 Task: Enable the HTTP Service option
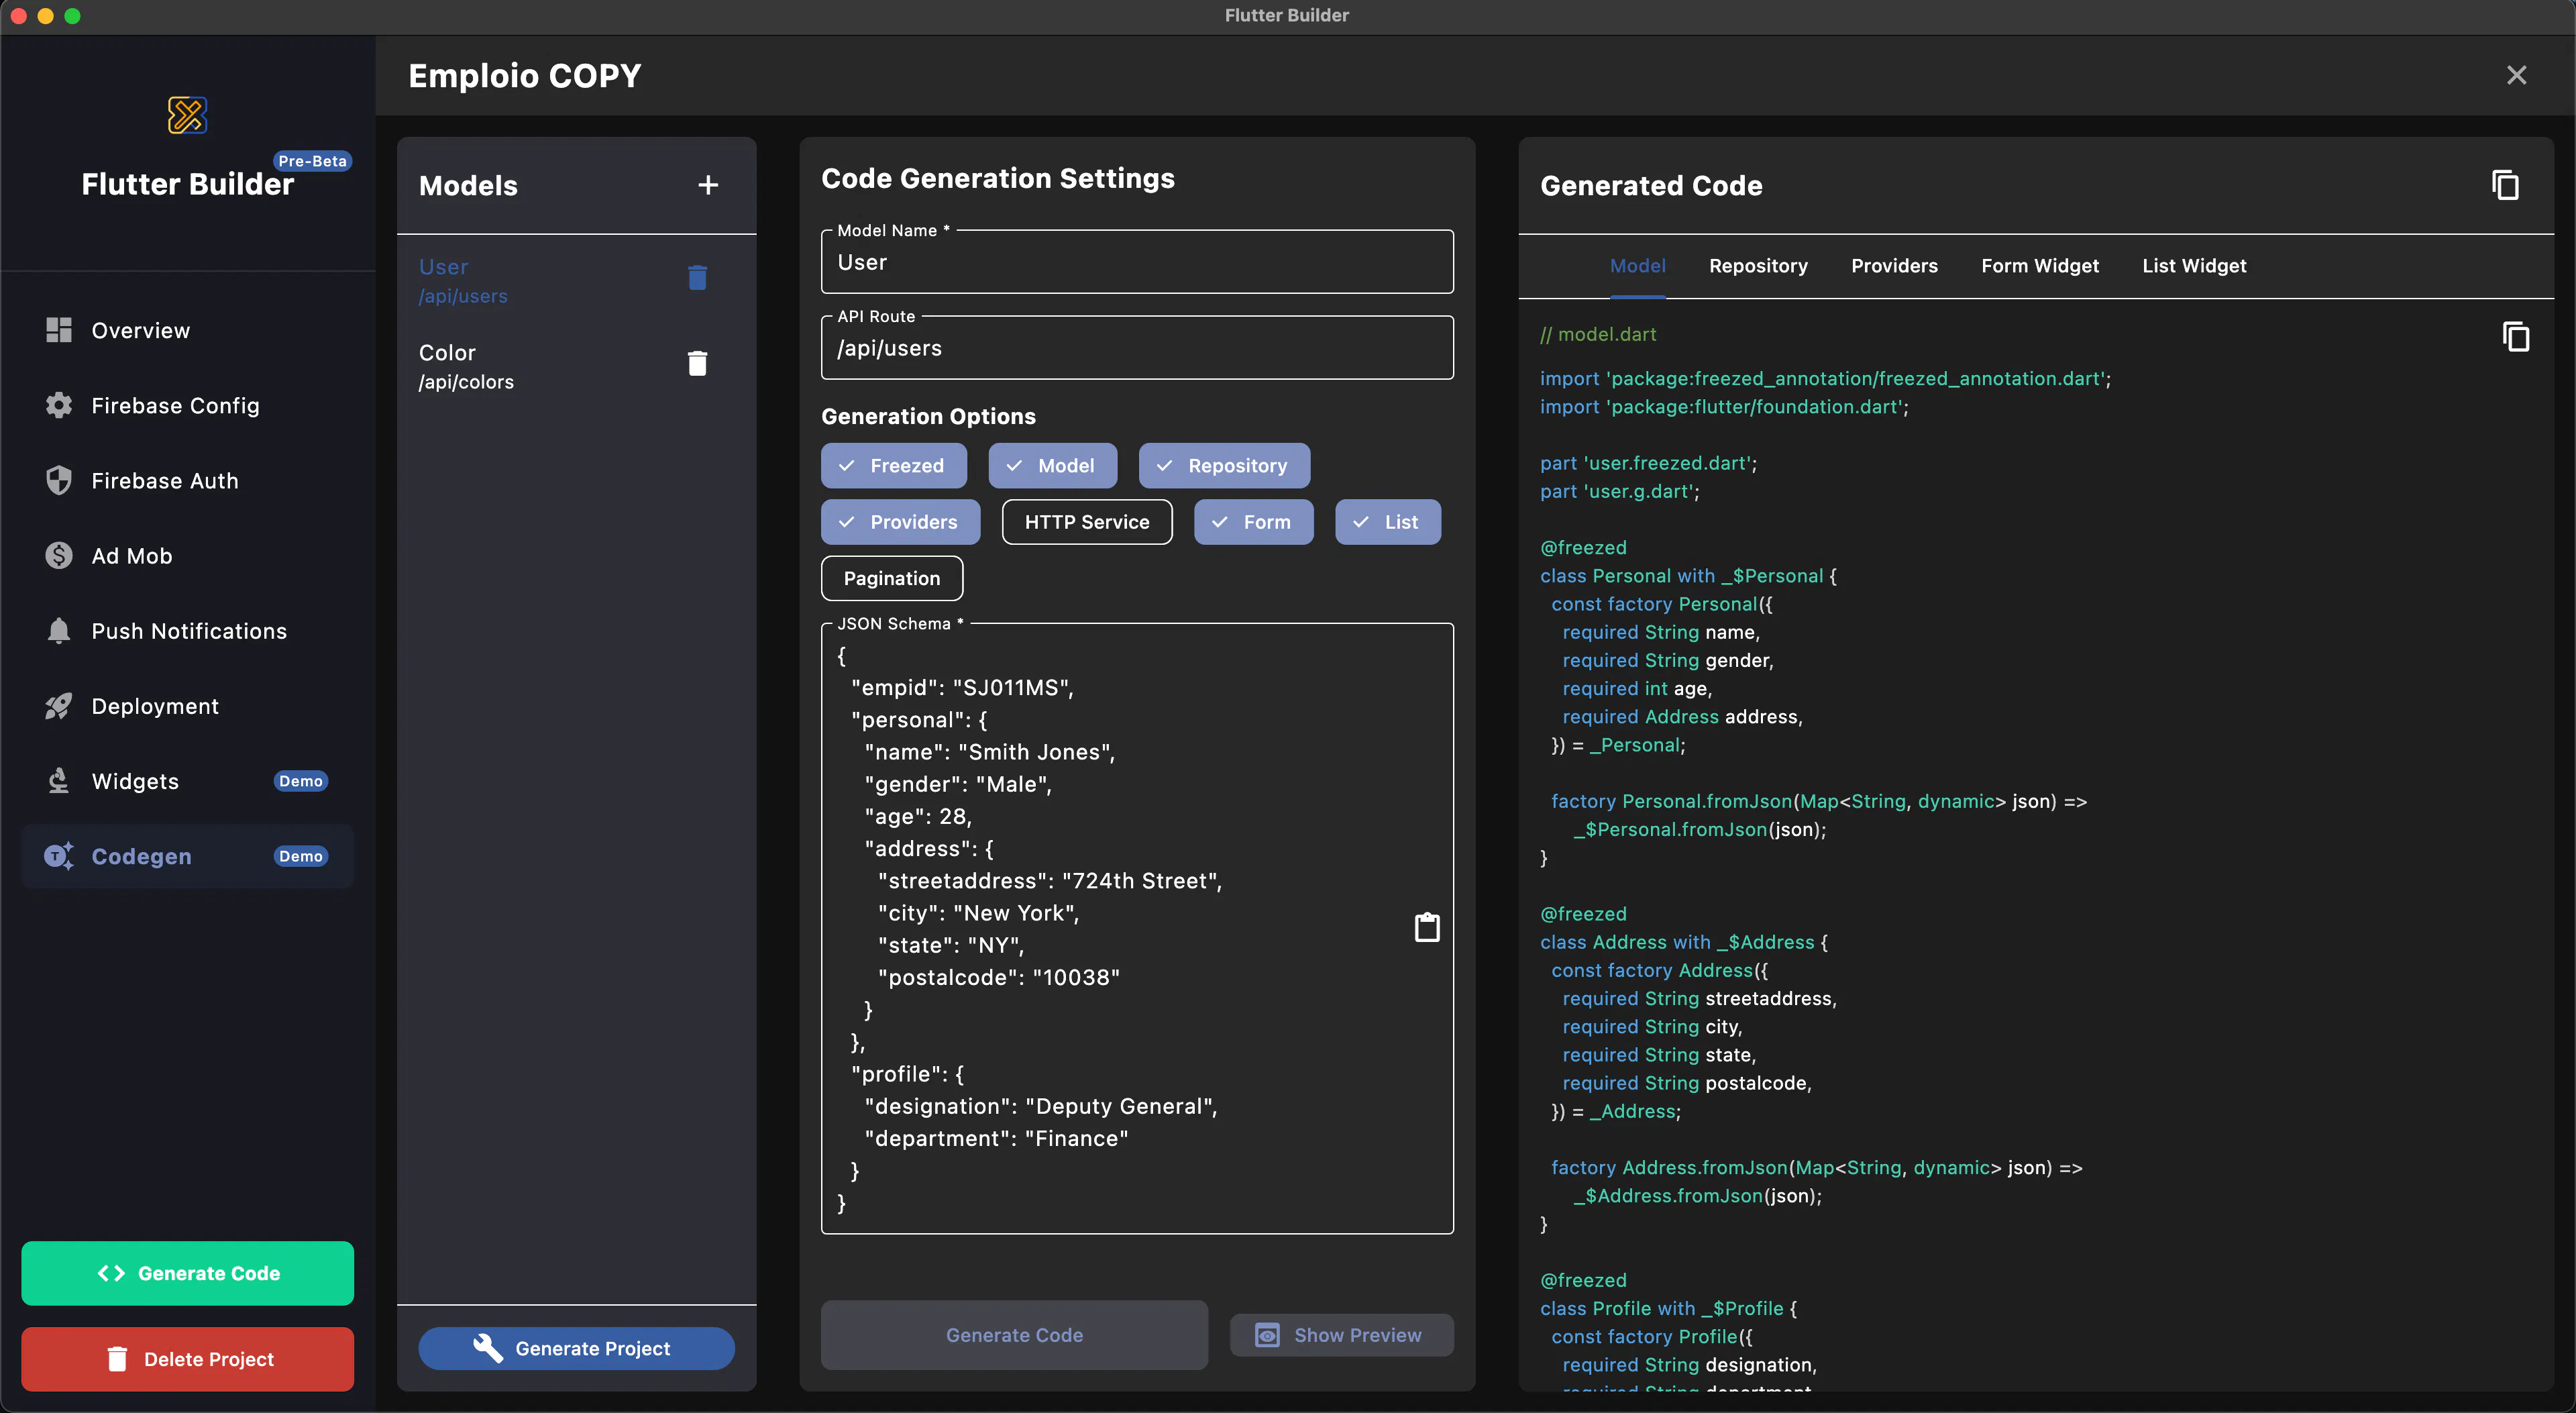[x=1087, y=522]
